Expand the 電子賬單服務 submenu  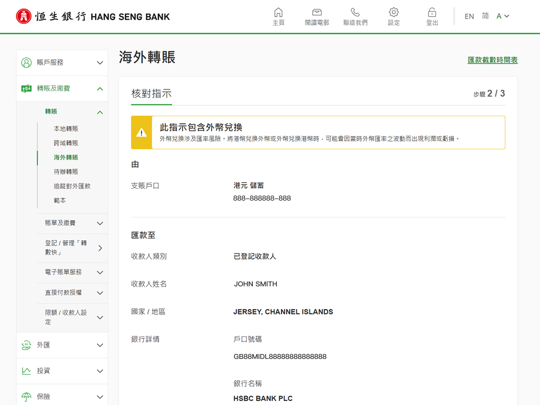click(100, 272)
